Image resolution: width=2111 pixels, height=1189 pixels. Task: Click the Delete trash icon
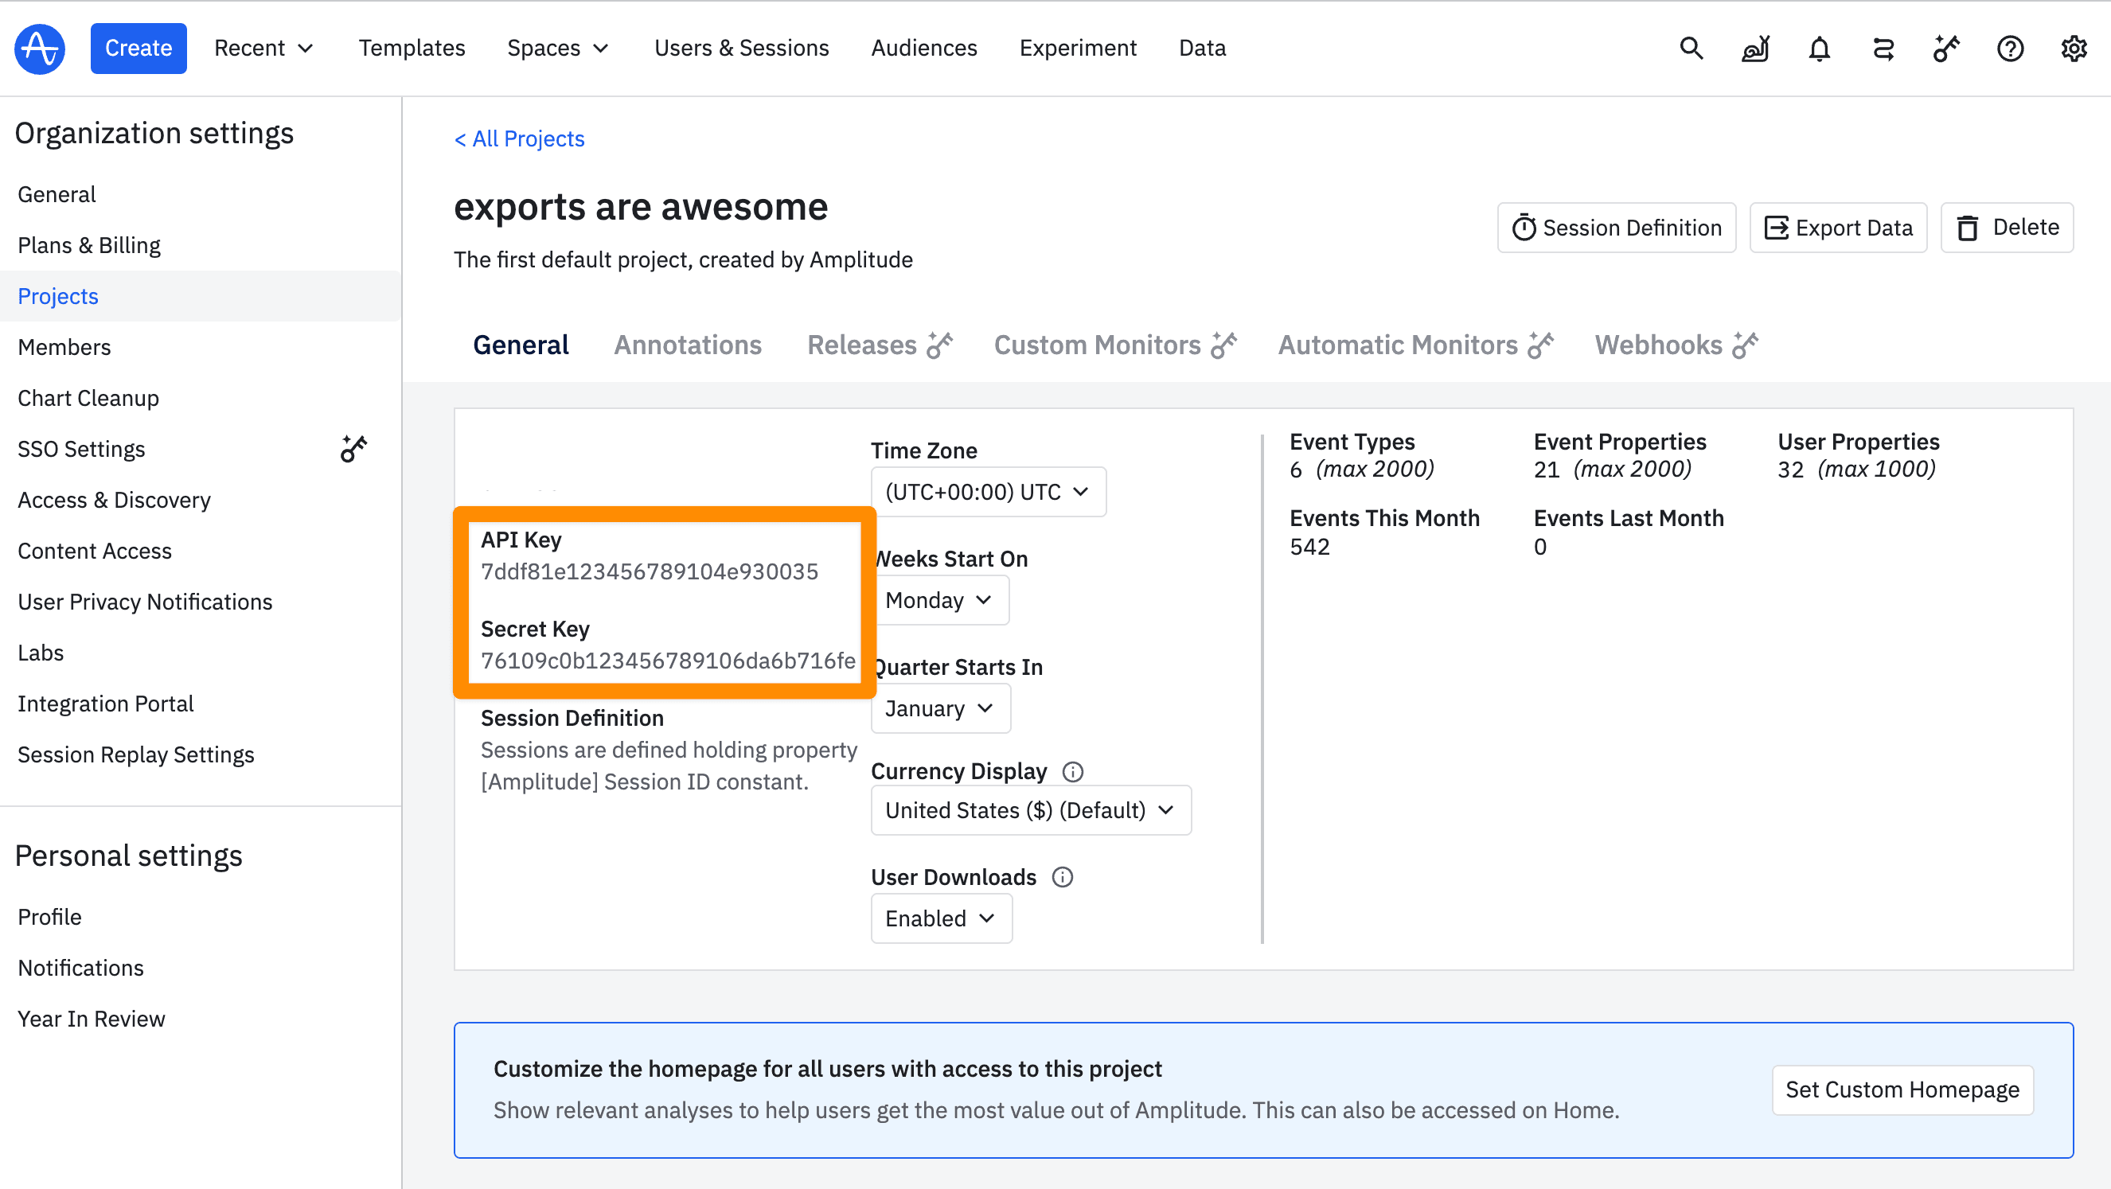(x=1968, y=228)
